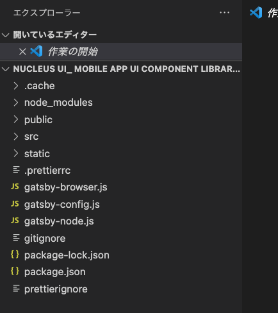Collapse the NUCLEUS UI project folder section

(x=6, y=69)
